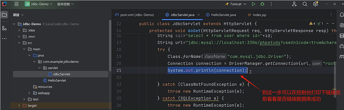This screenshot has width=344, height=110.
Task: Open the main hamburger menu
Action: [16, 4]
